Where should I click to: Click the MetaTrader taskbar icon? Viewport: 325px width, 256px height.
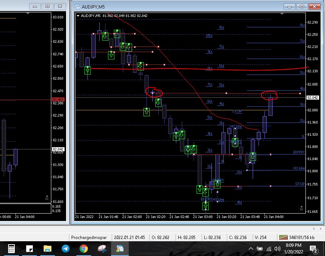pos(120,249)
